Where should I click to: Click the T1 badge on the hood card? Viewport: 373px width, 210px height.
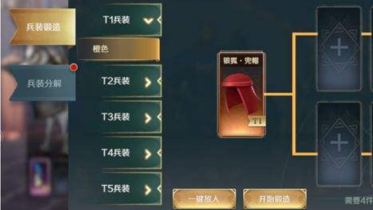click(257, 121)
